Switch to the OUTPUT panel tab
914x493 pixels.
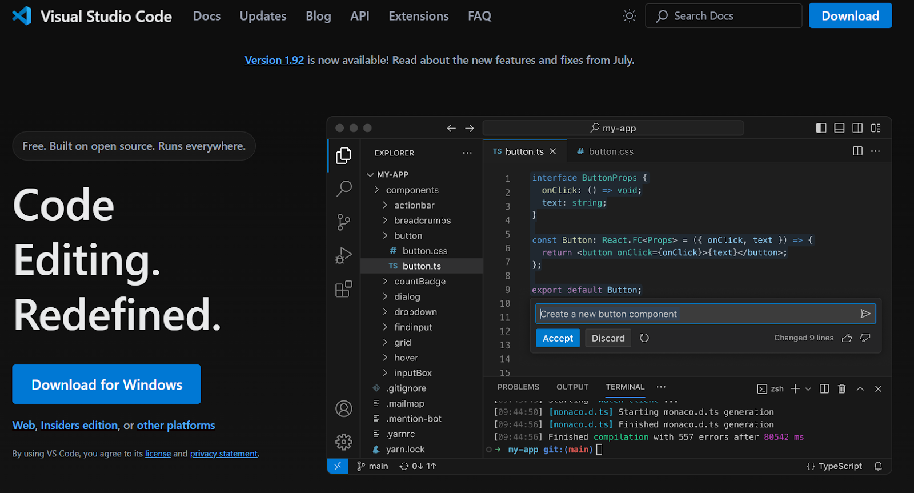point(572,387)
